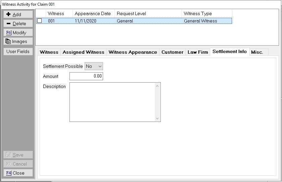Click the F4 Close button
The image size is (282, 182).
coord(18,173)
